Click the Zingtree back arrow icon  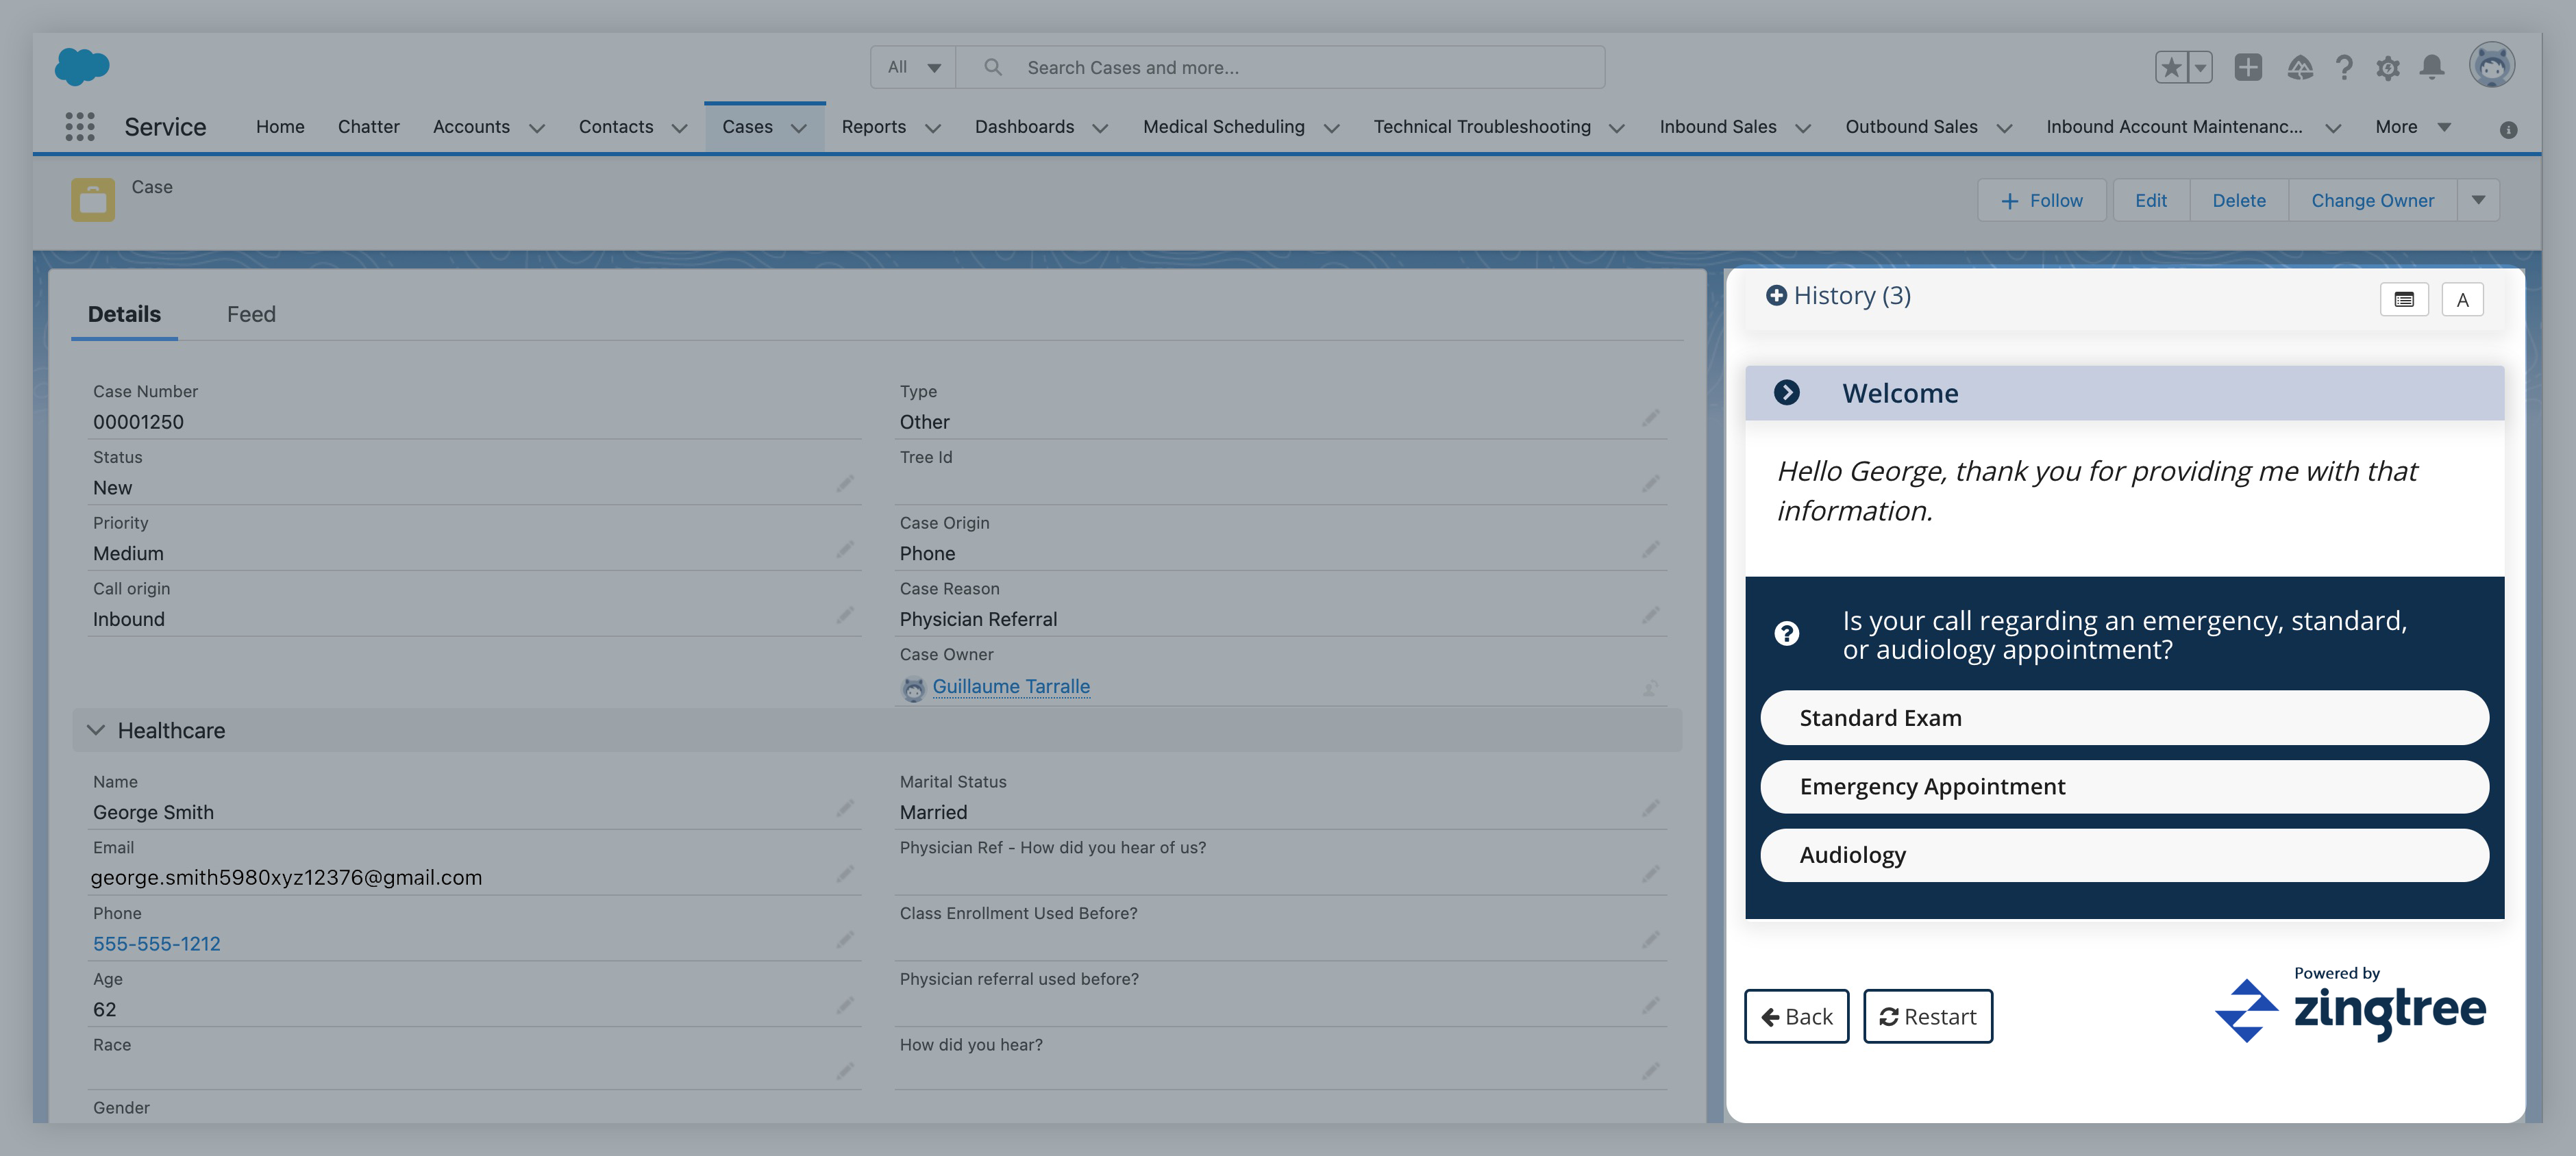[1771, 1016]
